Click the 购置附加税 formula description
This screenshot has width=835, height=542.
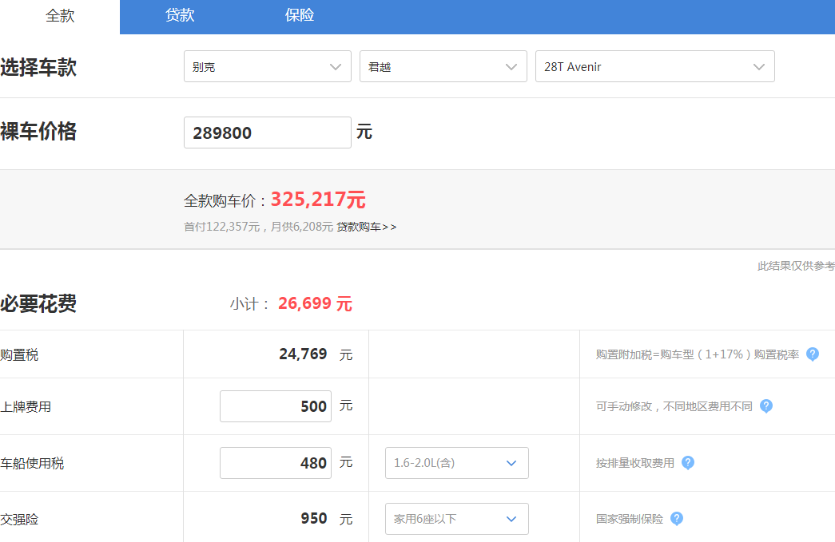(x=697, y=354)
